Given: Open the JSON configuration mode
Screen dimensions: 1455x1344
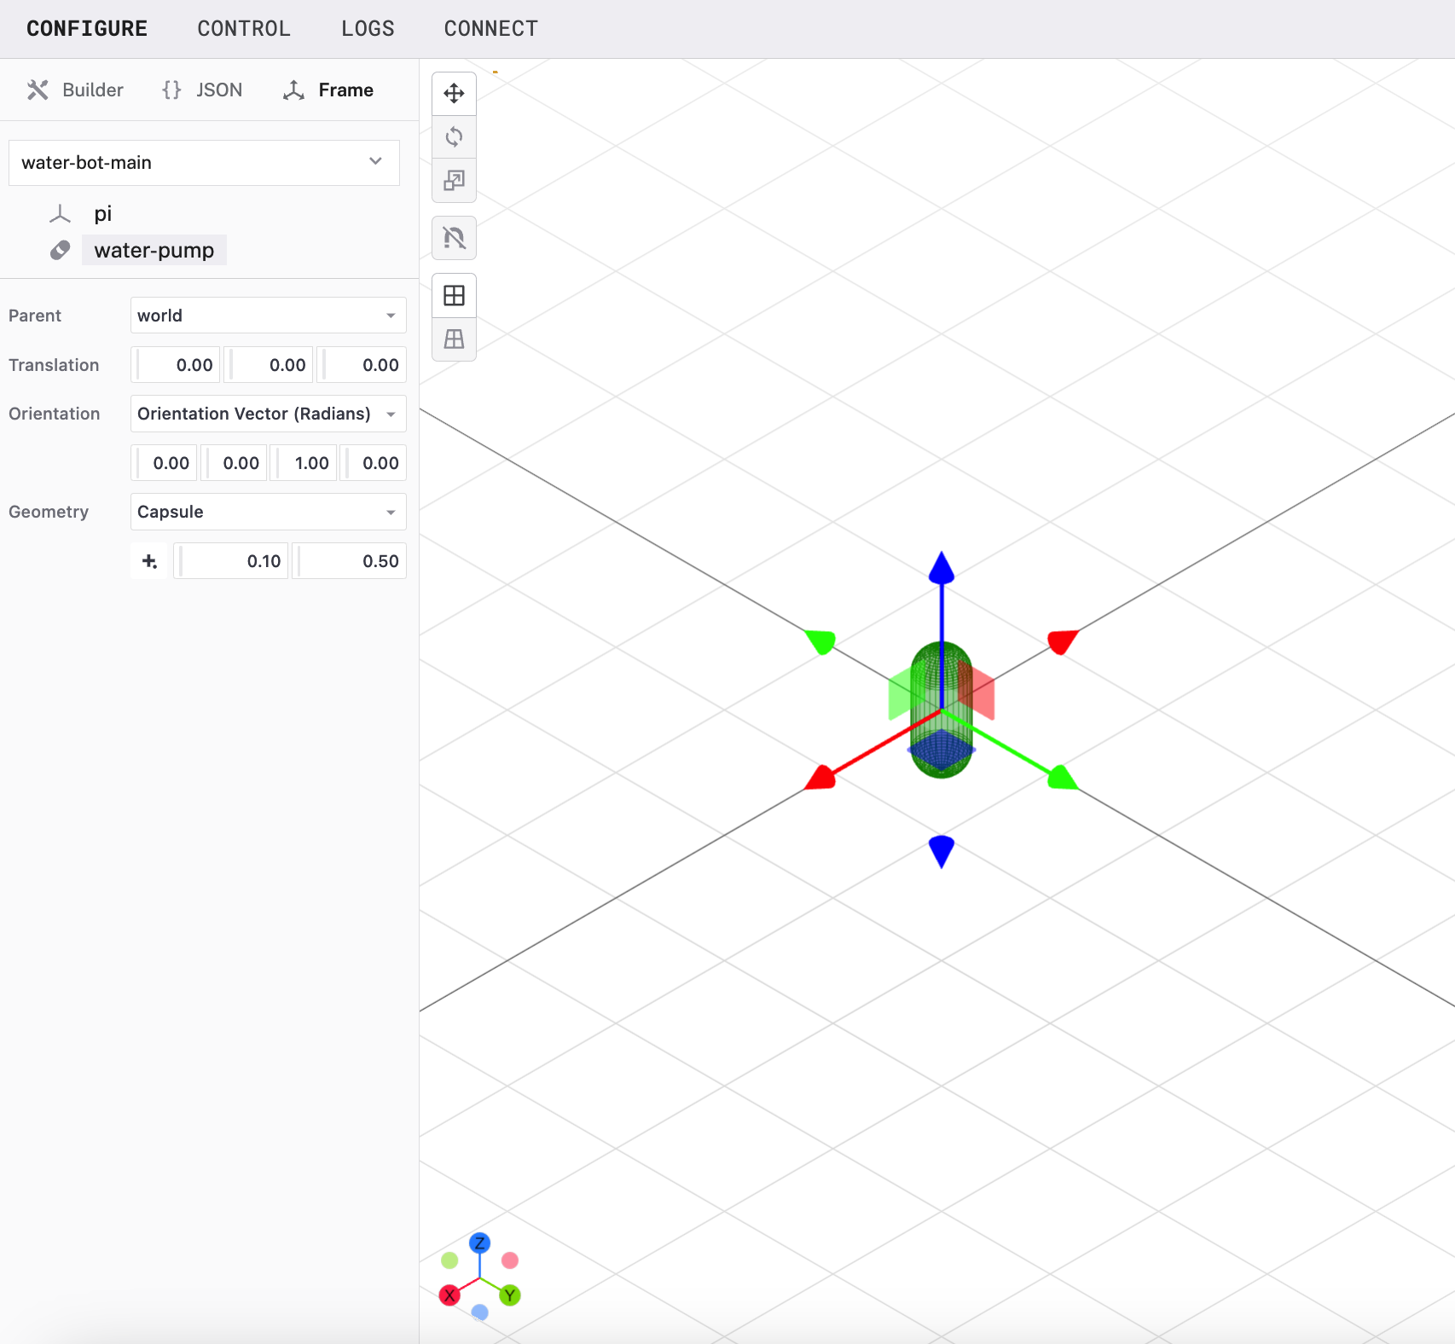Looking at the screenshot, I should pos(202,90).
